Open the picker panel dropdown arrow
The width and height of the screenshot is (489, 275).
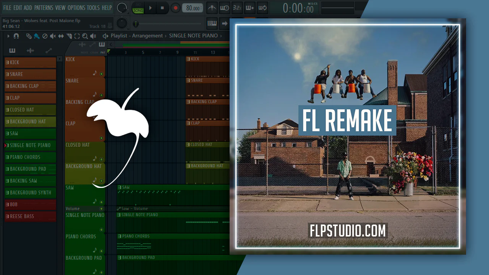[60, 59]
